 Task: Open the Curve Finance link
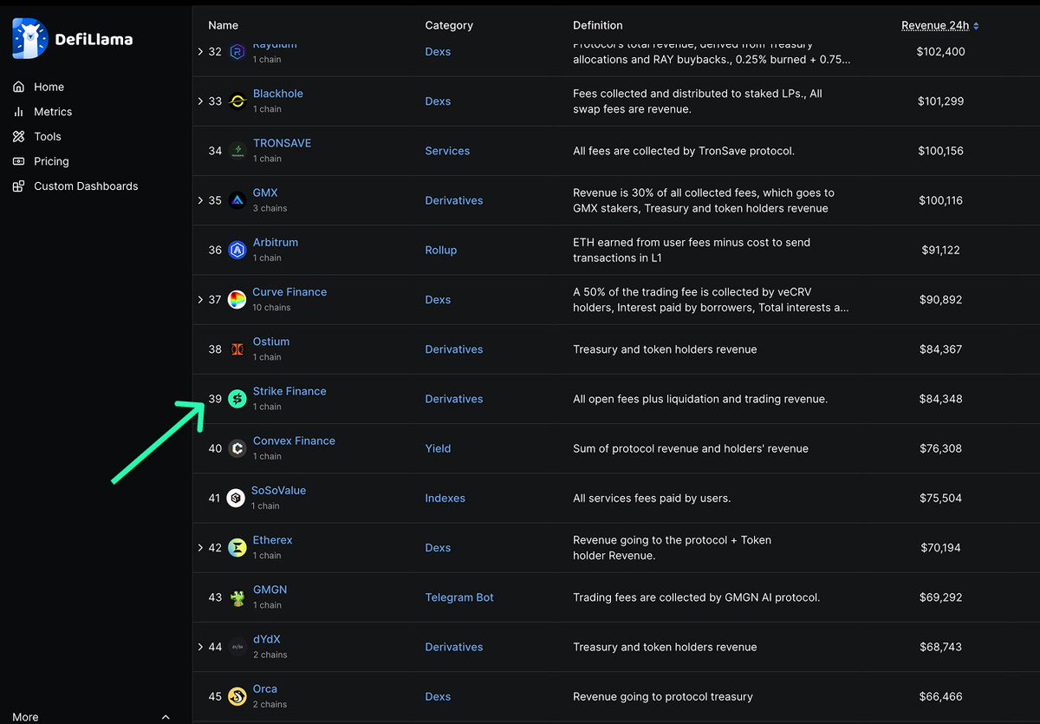click(x=289, y=292)
